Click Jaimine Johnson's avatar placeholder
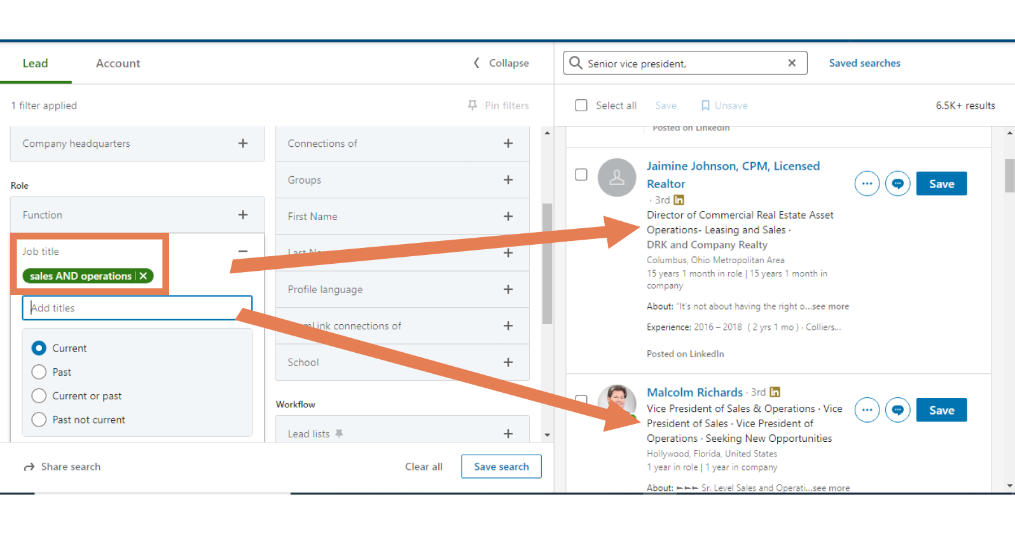Screen dimensions: 1015x534 [x=617, y=177]
